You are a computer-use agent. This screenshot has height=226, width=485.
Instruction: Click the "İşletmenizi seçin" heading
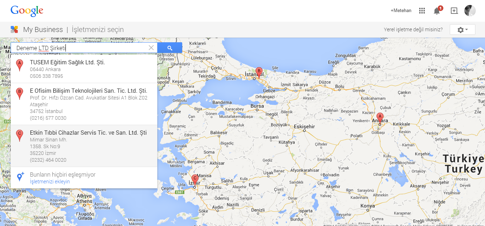click(98, 29)
